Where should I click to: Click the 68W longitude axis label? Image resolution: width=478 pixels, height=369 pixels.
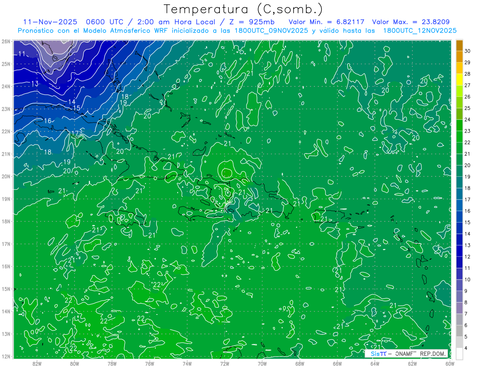(x=300, y=363)
